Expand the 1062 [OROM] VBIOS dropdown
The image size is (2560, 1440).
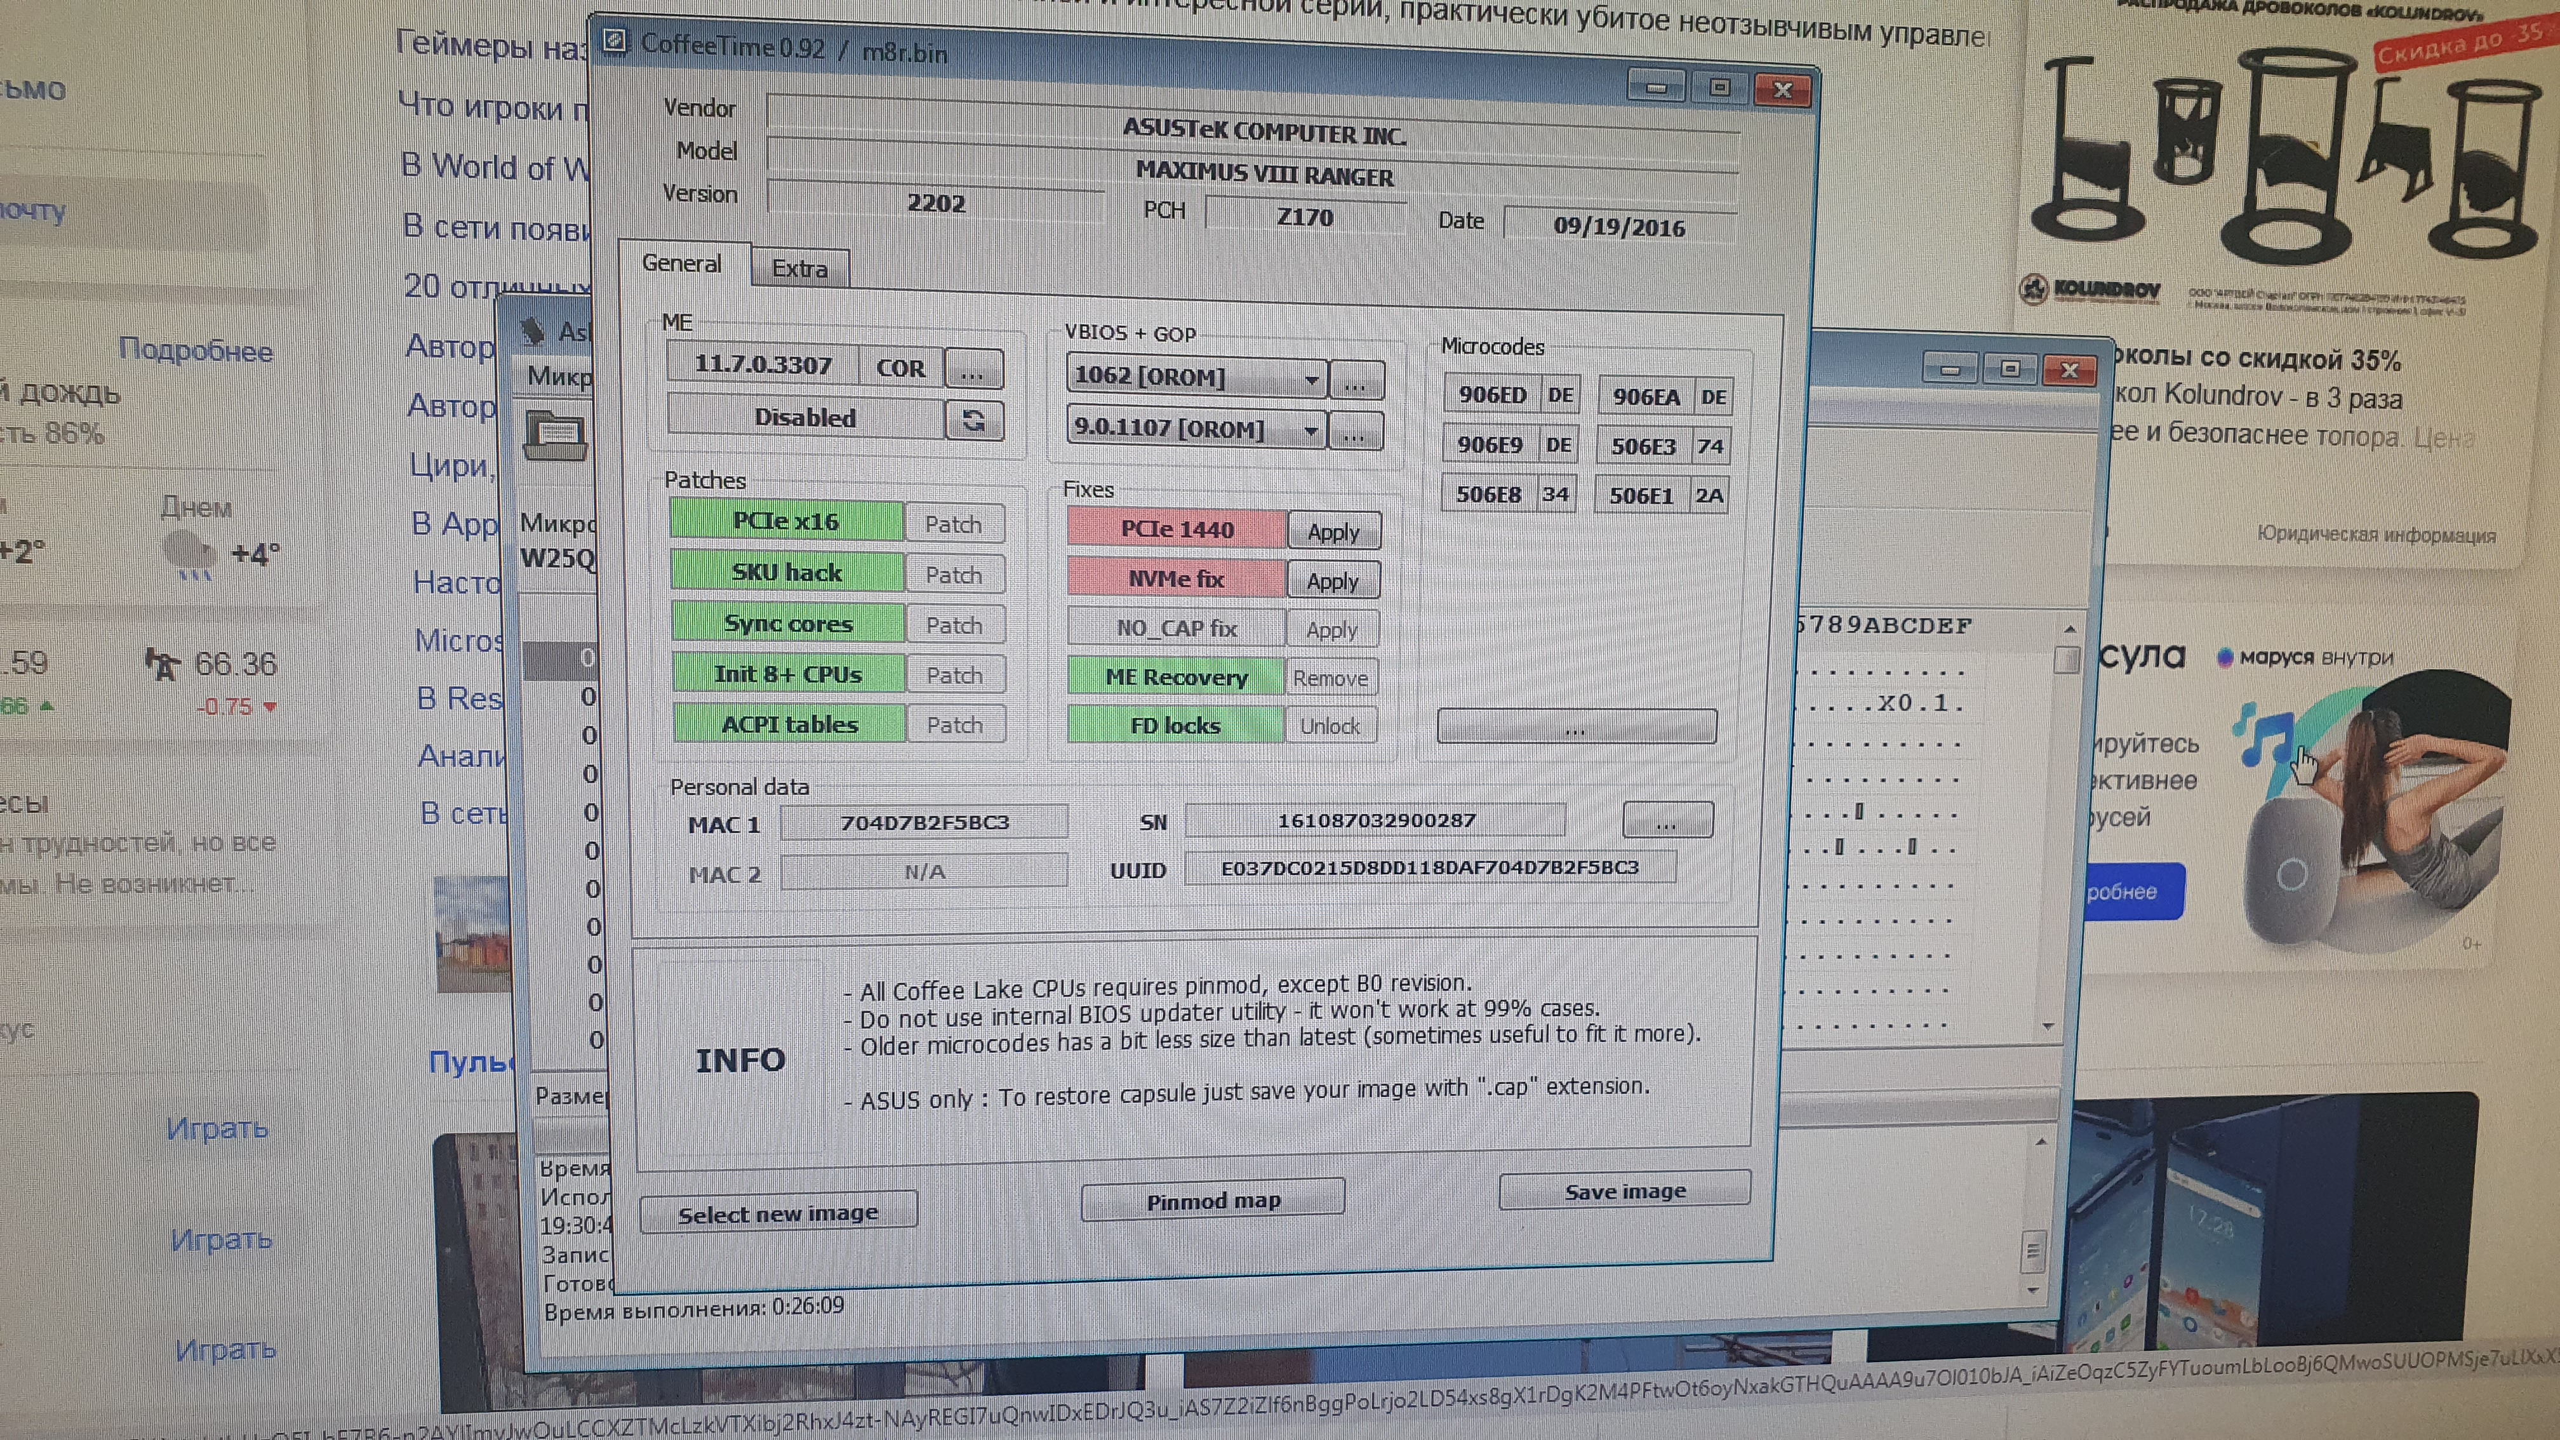(x=1311, y=380)
